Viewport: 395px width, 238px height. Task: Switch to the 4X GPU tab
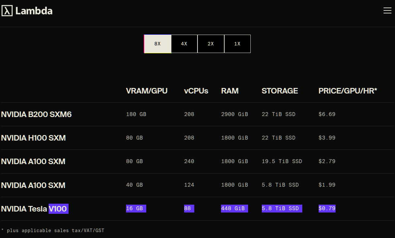tap(184, 44)
